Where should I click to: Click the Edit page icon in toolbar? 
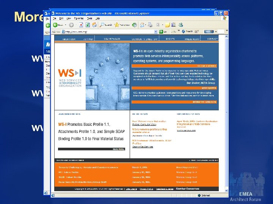[x=158, y=25]
